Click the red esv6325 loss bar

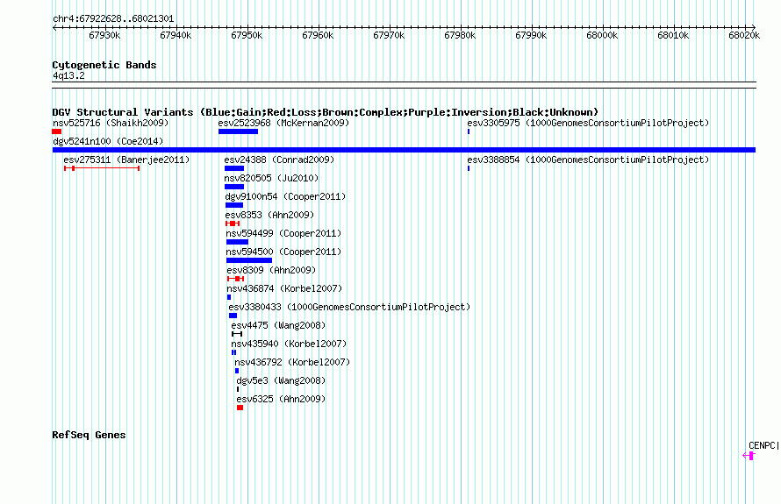(x=240, y=408)
